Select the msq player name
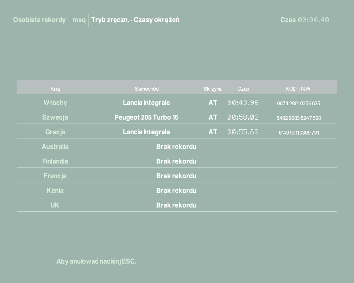Viewport: 354px width, 283px height. [79, 20]
